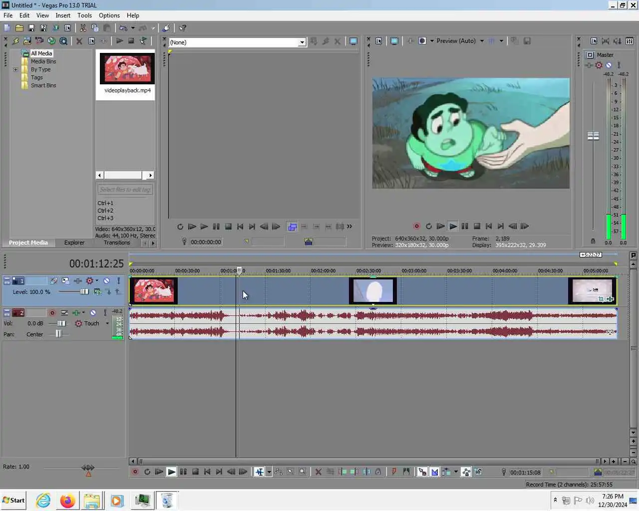The image size is (639, 511).
Task: Toggle Mute on Master bus
Action: point(609,65)
